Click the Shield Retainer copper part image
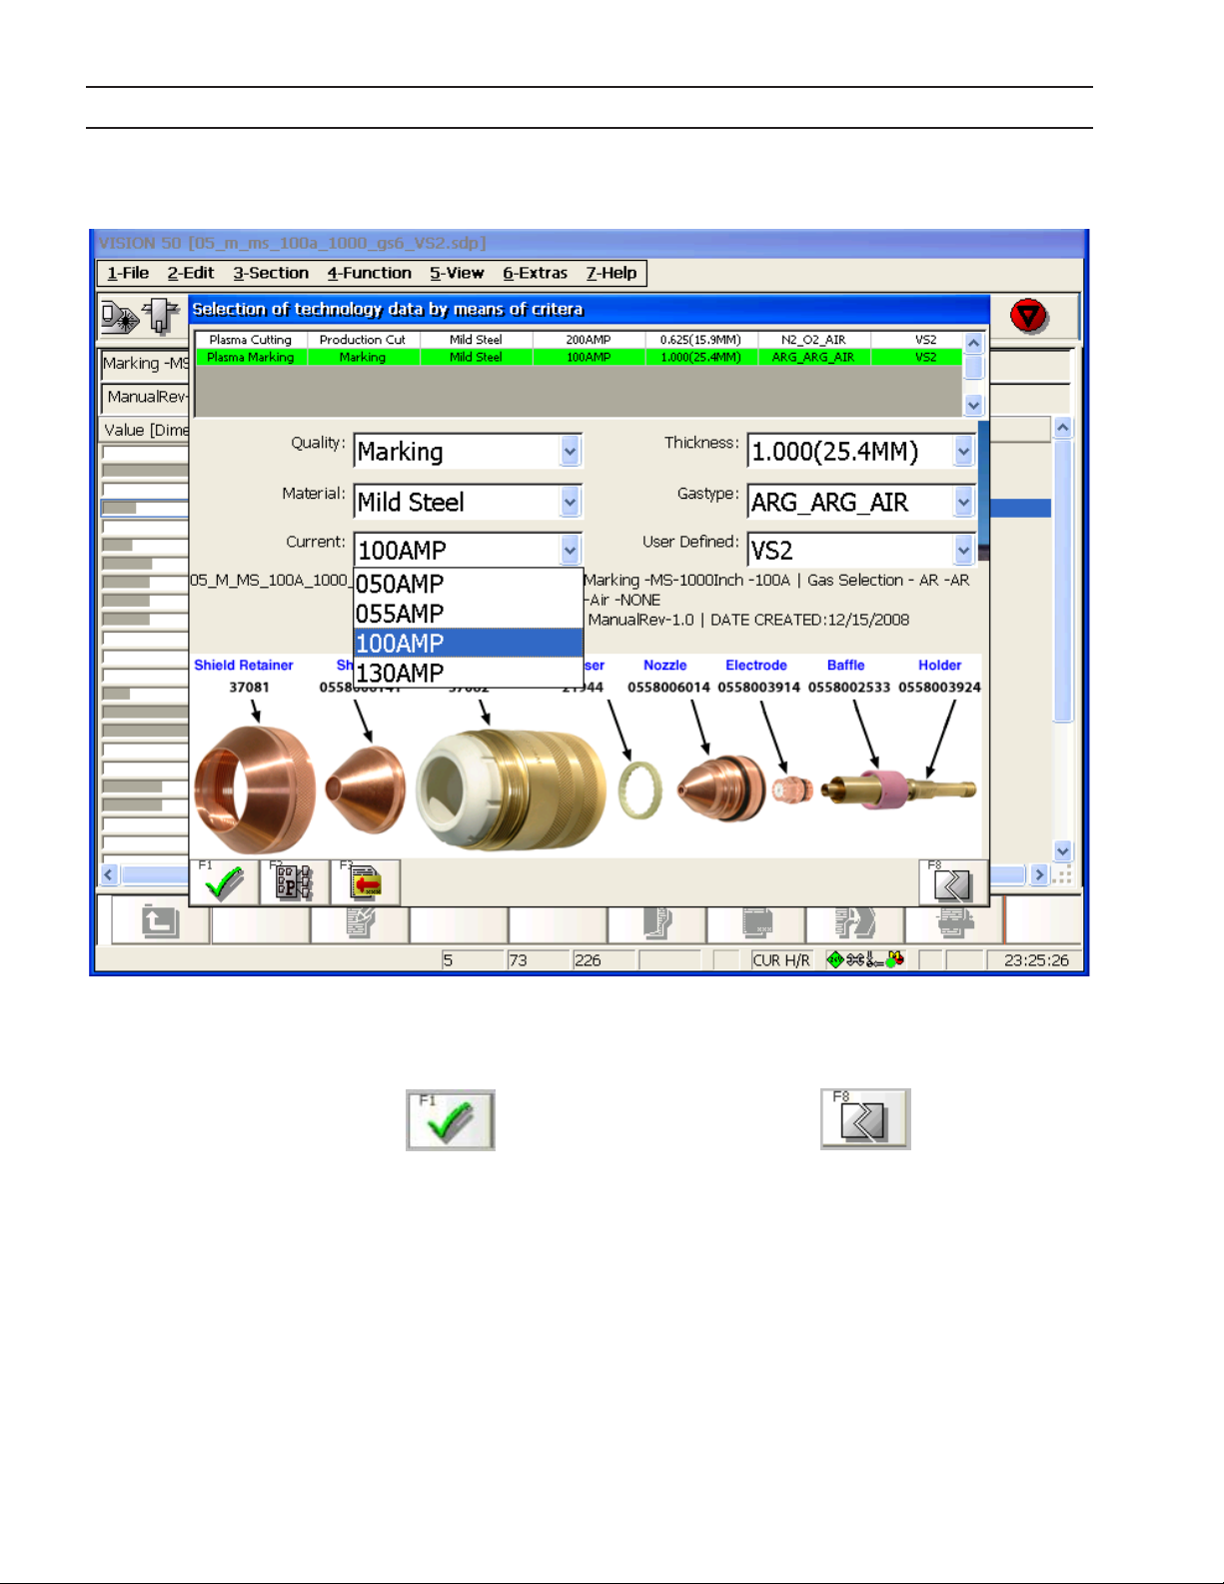 pos(255,788)
